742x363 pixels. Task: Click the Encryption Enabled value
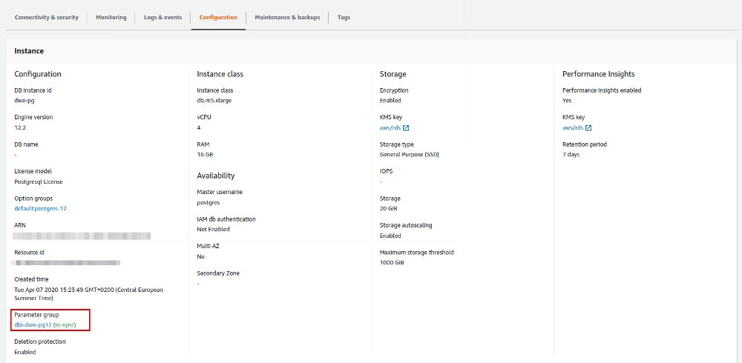pos(390,101)
